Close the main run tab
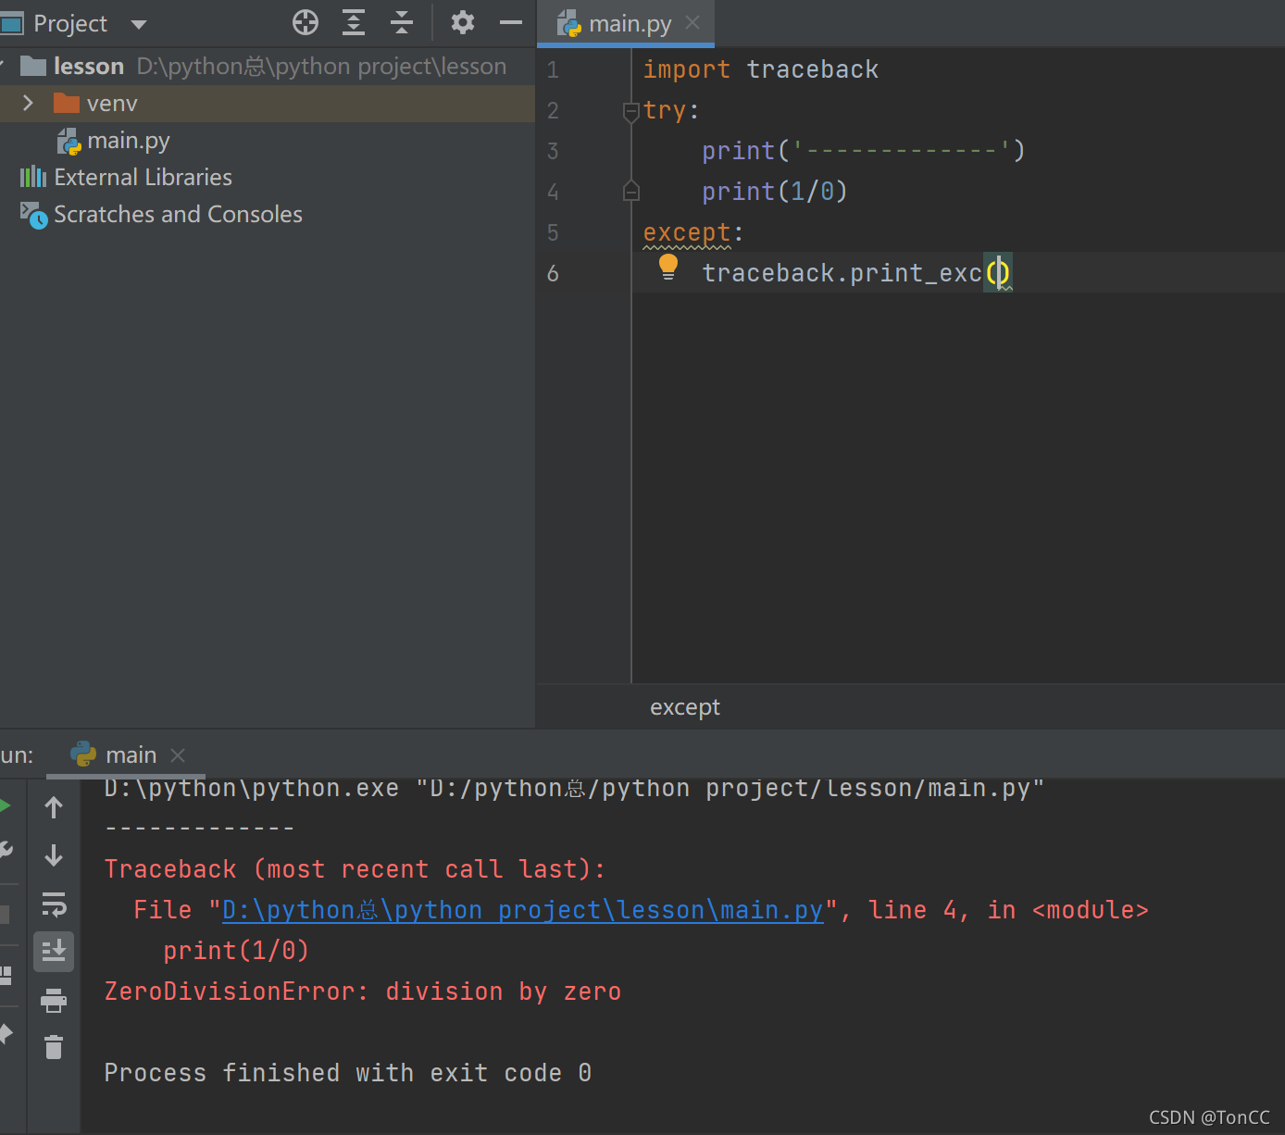 (179, 755)
